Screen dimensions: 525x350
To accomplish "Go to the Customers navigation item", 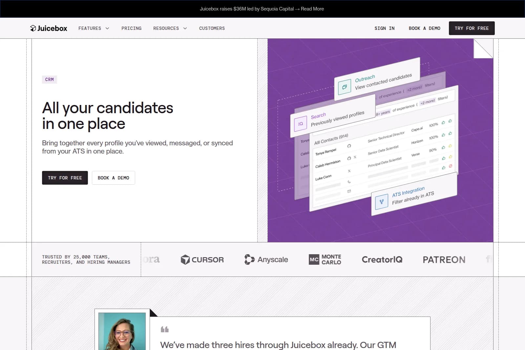I will (212, 28).
